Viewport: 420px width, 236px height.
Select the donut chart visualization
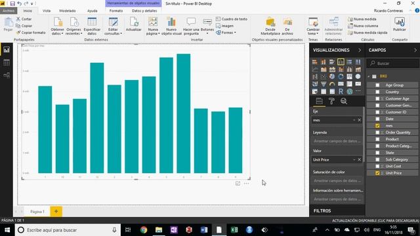[341, 77]
